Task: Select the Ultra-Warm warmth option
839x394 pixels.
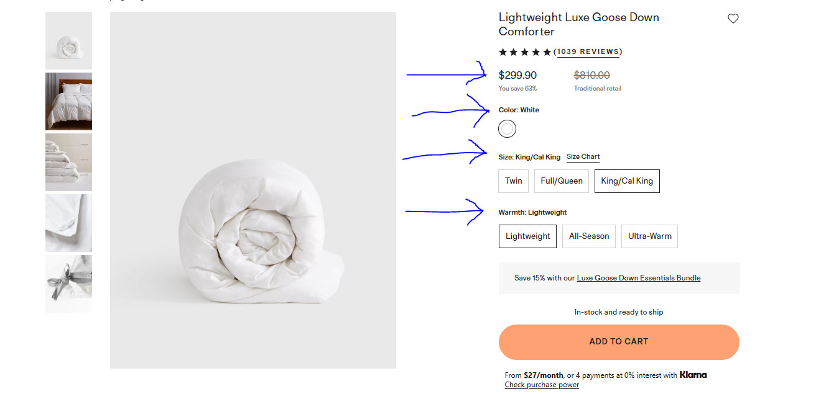Action: (x=649, y=236)
